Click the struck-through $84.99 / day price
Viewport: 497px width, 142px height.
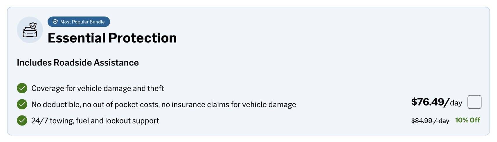430,121
